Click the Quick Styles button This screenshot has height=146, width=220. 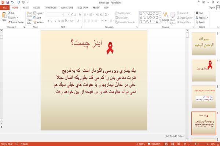pyautogui.click(x=173, y=18)
